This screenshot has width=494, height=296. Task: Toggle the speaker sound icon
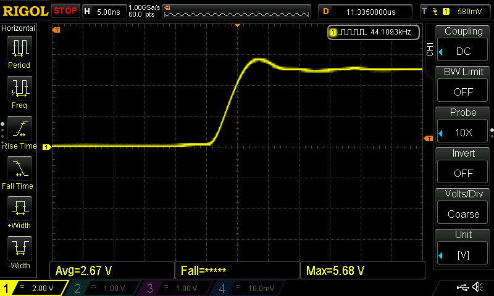477,288
